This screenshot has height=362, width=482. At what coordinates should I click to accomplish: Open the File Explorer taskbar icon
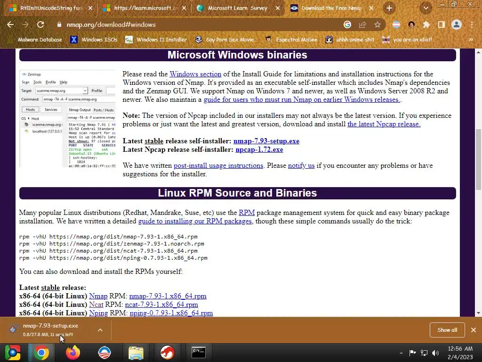click(136, 353)
